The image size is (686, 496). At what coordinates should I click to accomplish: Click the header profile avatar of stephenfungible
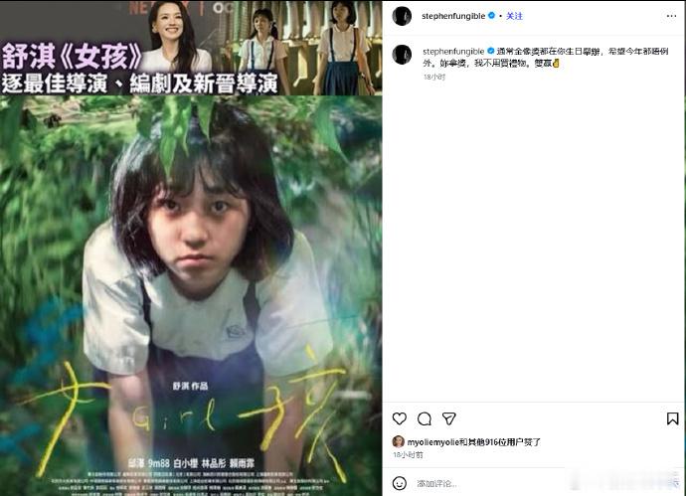click(402, 16)
